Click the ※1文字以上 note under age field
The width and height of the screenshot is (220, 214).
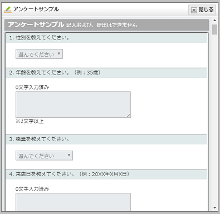tap(30, 122)
